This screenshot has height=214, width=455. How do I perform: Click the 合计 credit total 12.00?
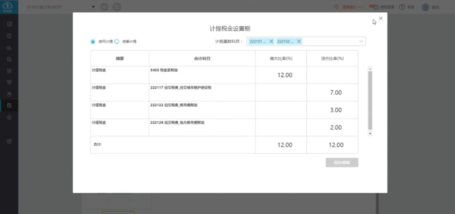point(336,145)
